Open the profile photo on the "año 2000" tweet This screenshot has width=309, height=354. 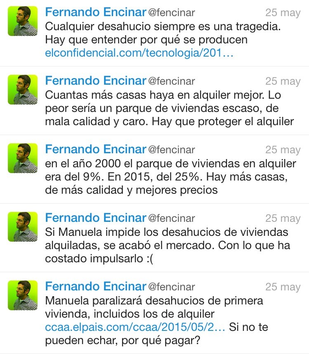pos(23,158)
